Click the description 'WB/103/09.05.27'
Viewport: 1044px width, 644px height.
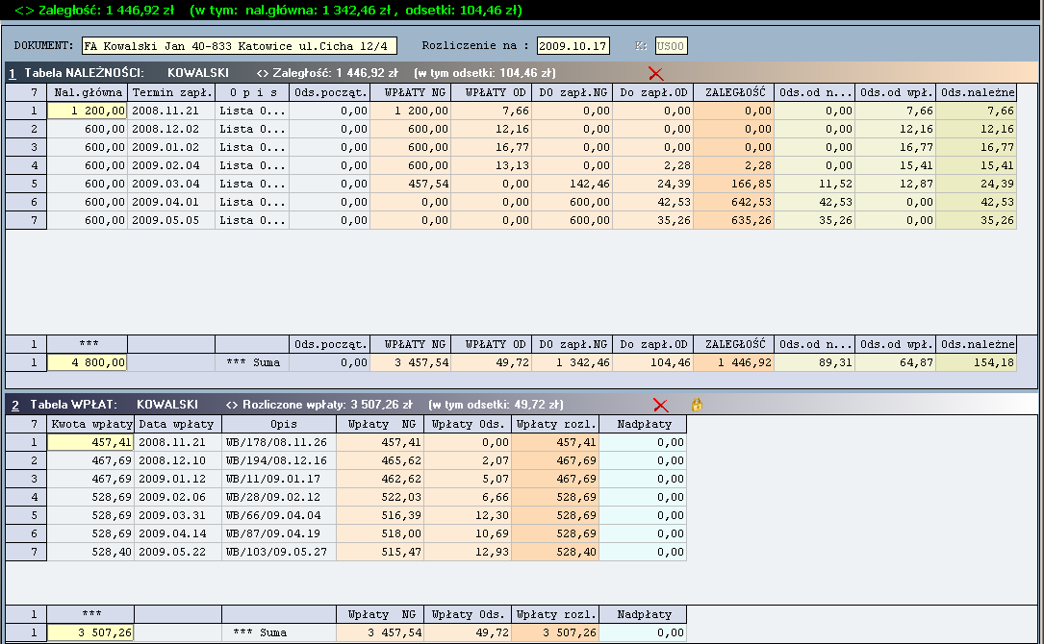coord(280,552)
